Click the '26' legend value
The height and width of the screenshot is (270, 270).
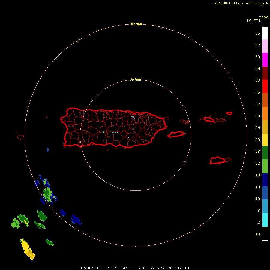[x=258, y=151]
